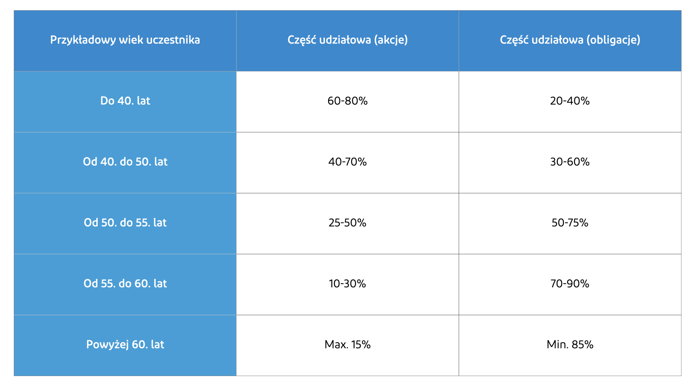
Task: Select the 20-40% bonds cell
Action: [570, 102]
